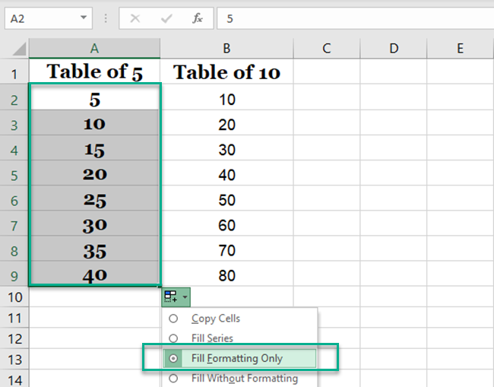This screenshot has height=387, width=494.
Task: Click the Table of 10 header cell
Action: (226, 73)
